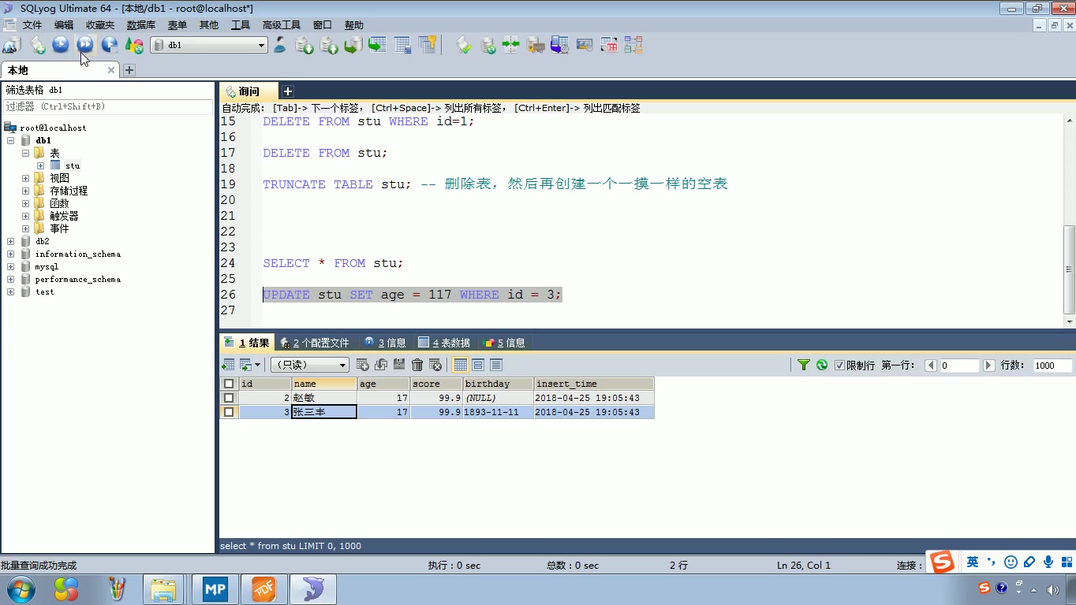This screenshot has height=605, width=1076.
Task: Select the Execute All Queries toolbar icon
Action: click(x=84, y=45)
